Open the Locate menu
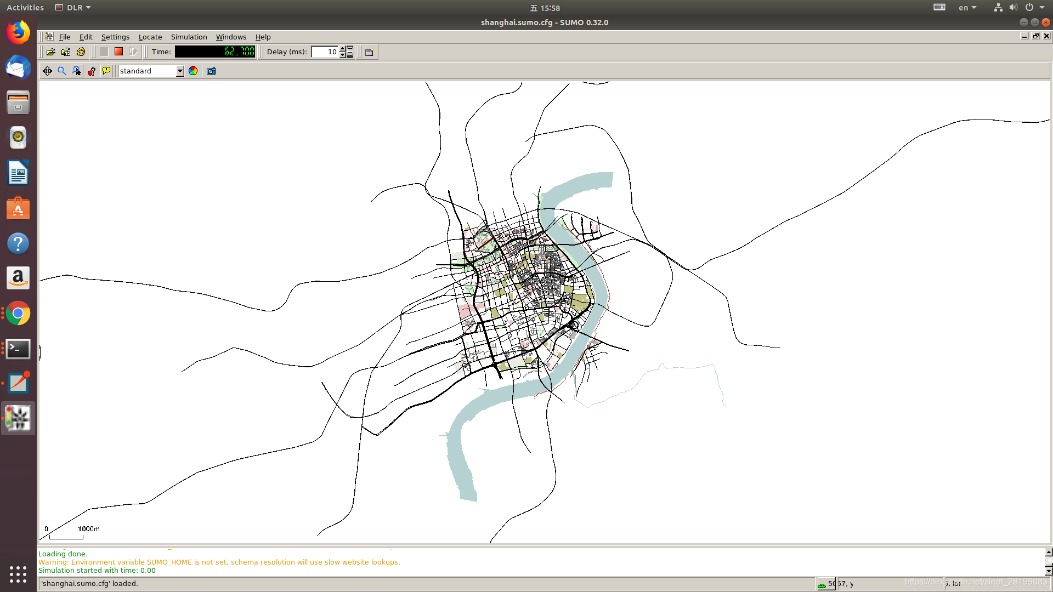 150,37
